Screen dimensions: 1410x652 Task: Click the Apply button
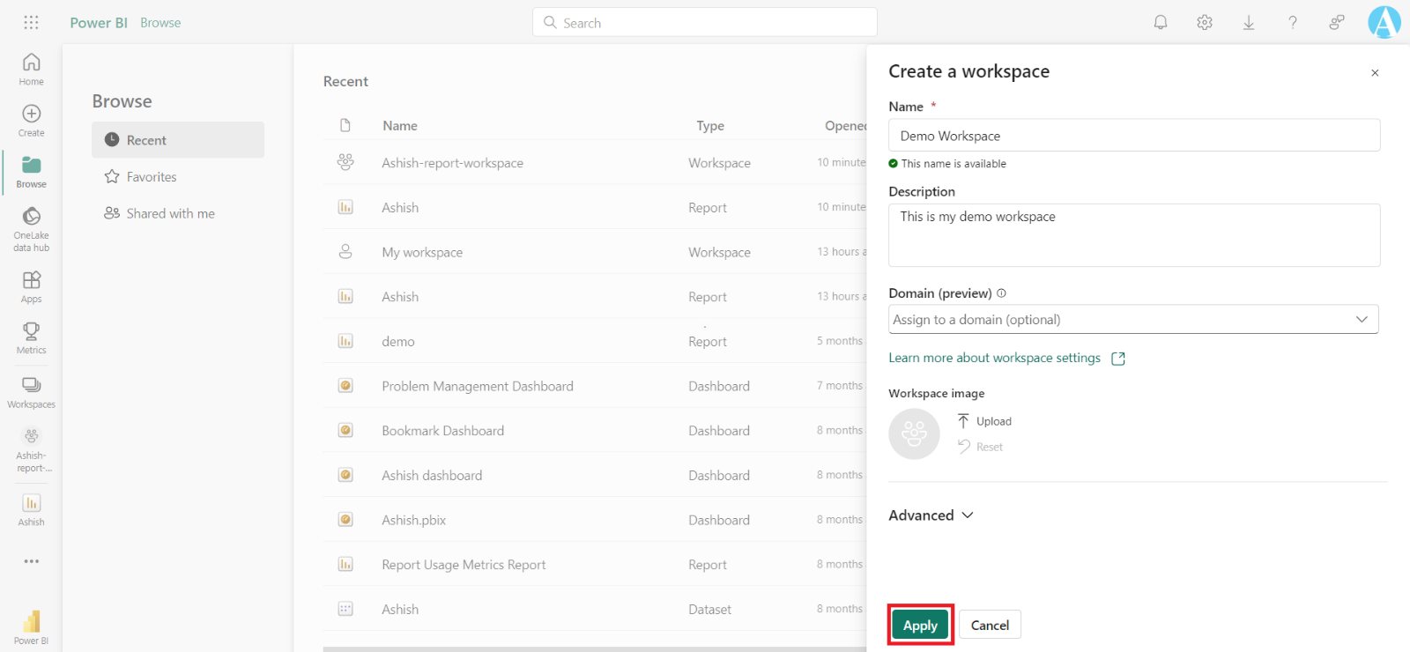click(x=920, y=626)
